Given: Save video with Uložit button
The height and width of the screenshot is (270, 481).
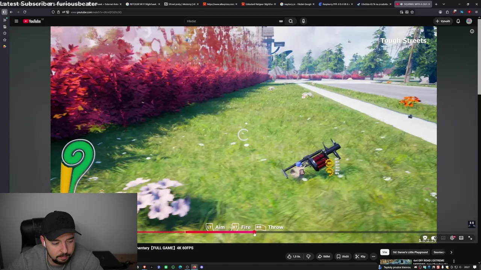Looking at the screenshot, I should point(342,256).
